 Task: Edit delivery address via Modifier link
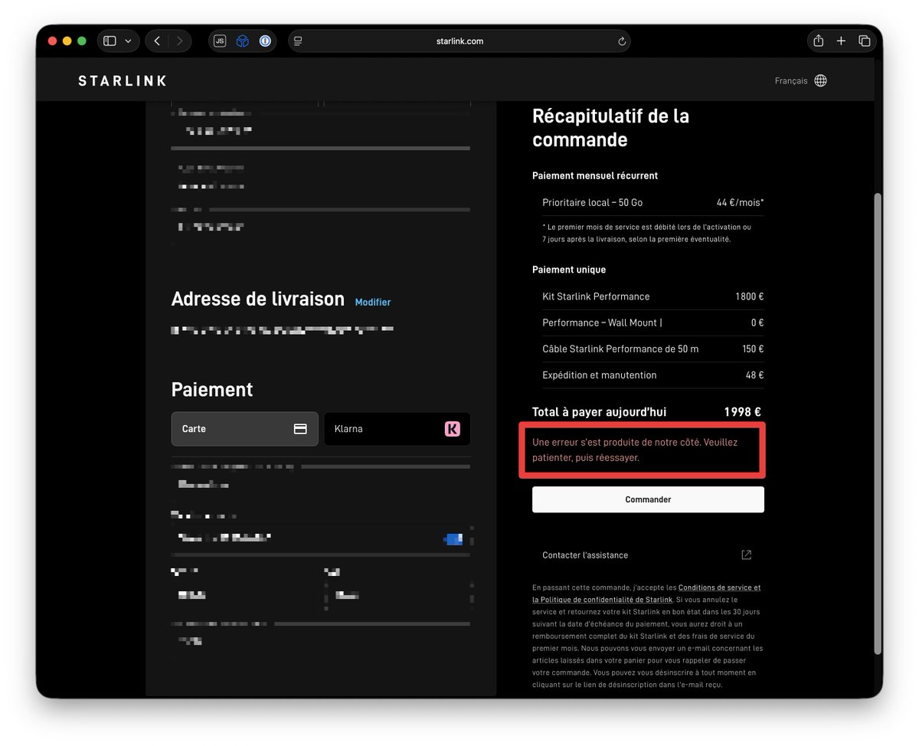click(x=373, y=303)
